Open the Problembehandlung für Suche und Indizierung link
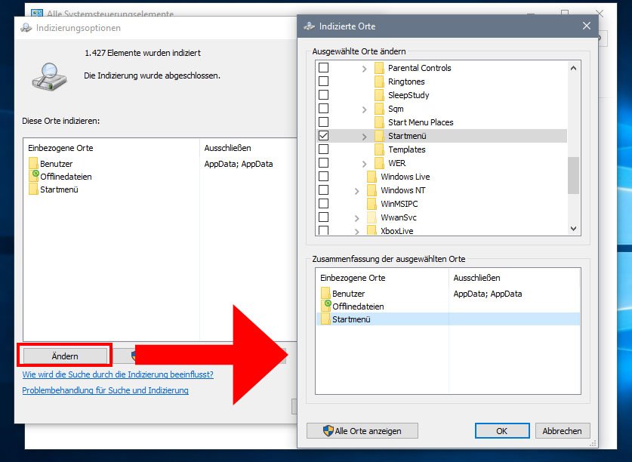 105,390
